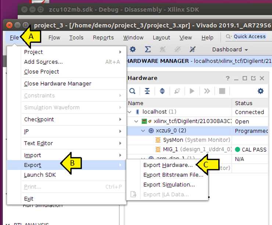The width and height of the screenshot is (272, 225).
Task: Collapse the localhost tree node
Action: click(x=130, y=112)
